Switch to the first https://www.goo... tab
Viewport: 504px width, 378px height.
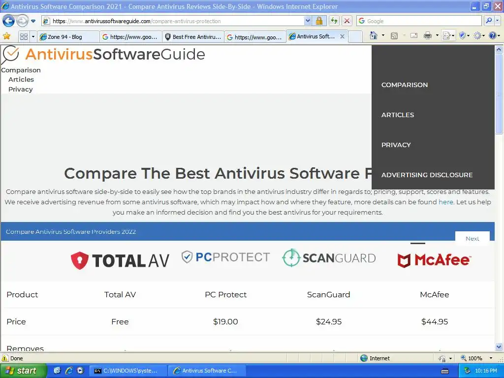pyautogui.click(x=131, y=37)
